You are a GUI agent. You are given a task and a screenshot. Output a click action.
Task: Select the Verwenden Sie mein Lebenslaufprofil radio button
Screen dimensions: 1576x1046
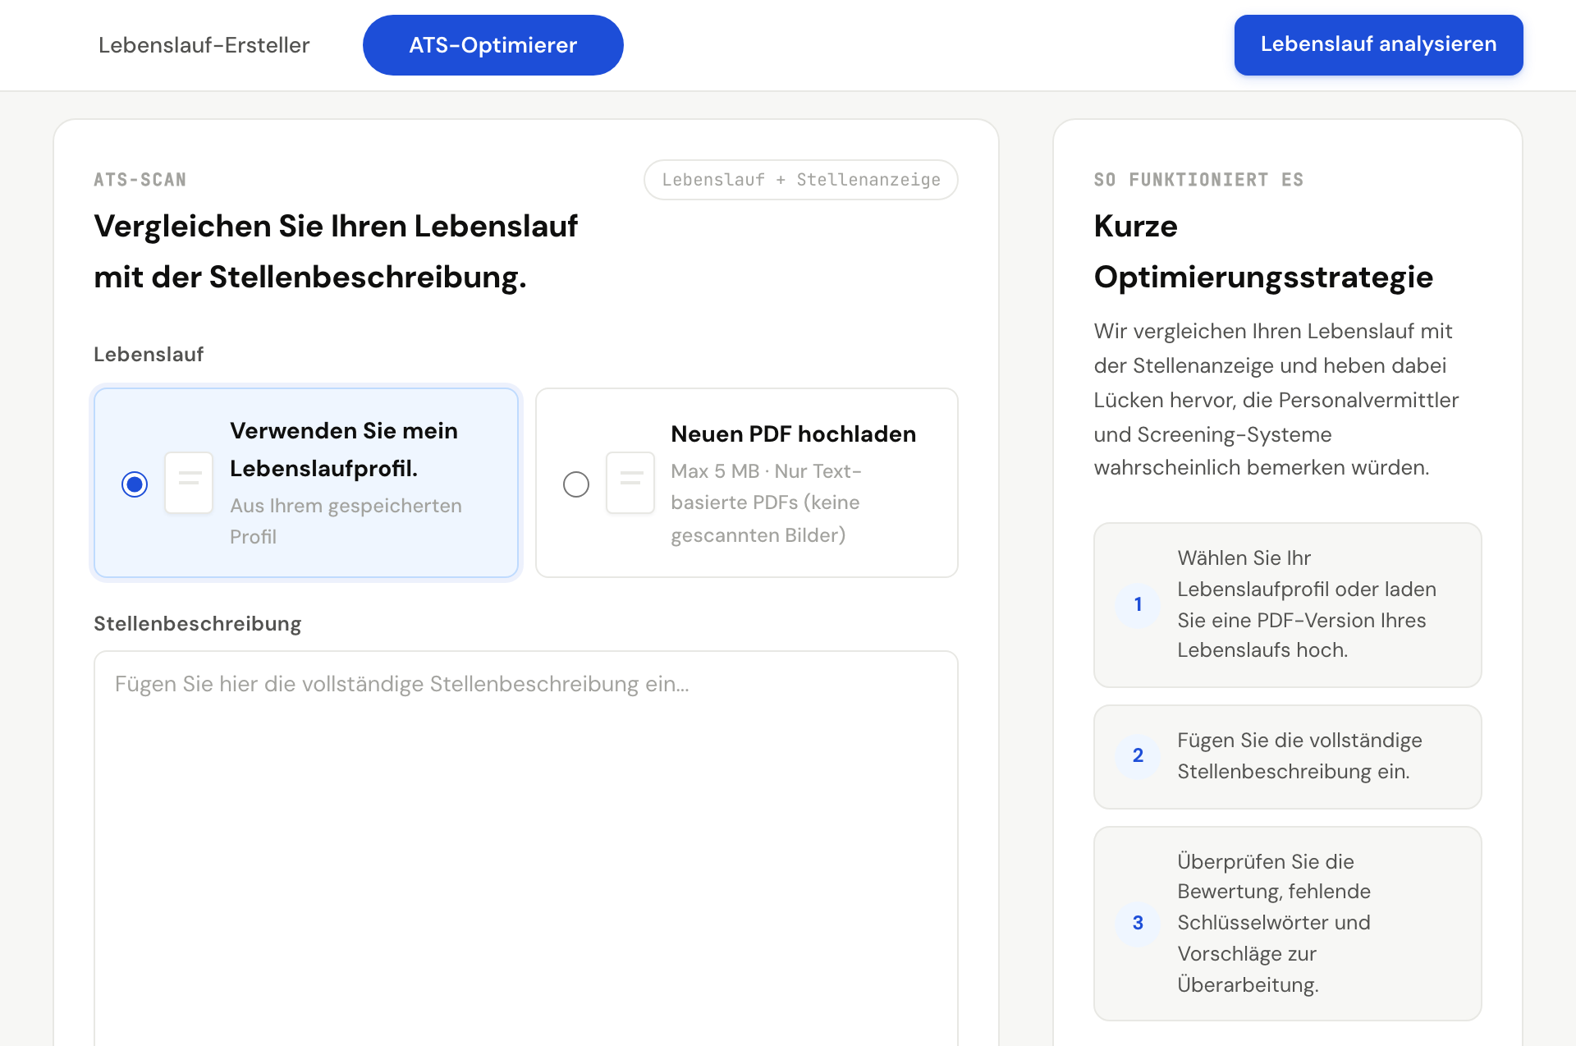(135, 484)
